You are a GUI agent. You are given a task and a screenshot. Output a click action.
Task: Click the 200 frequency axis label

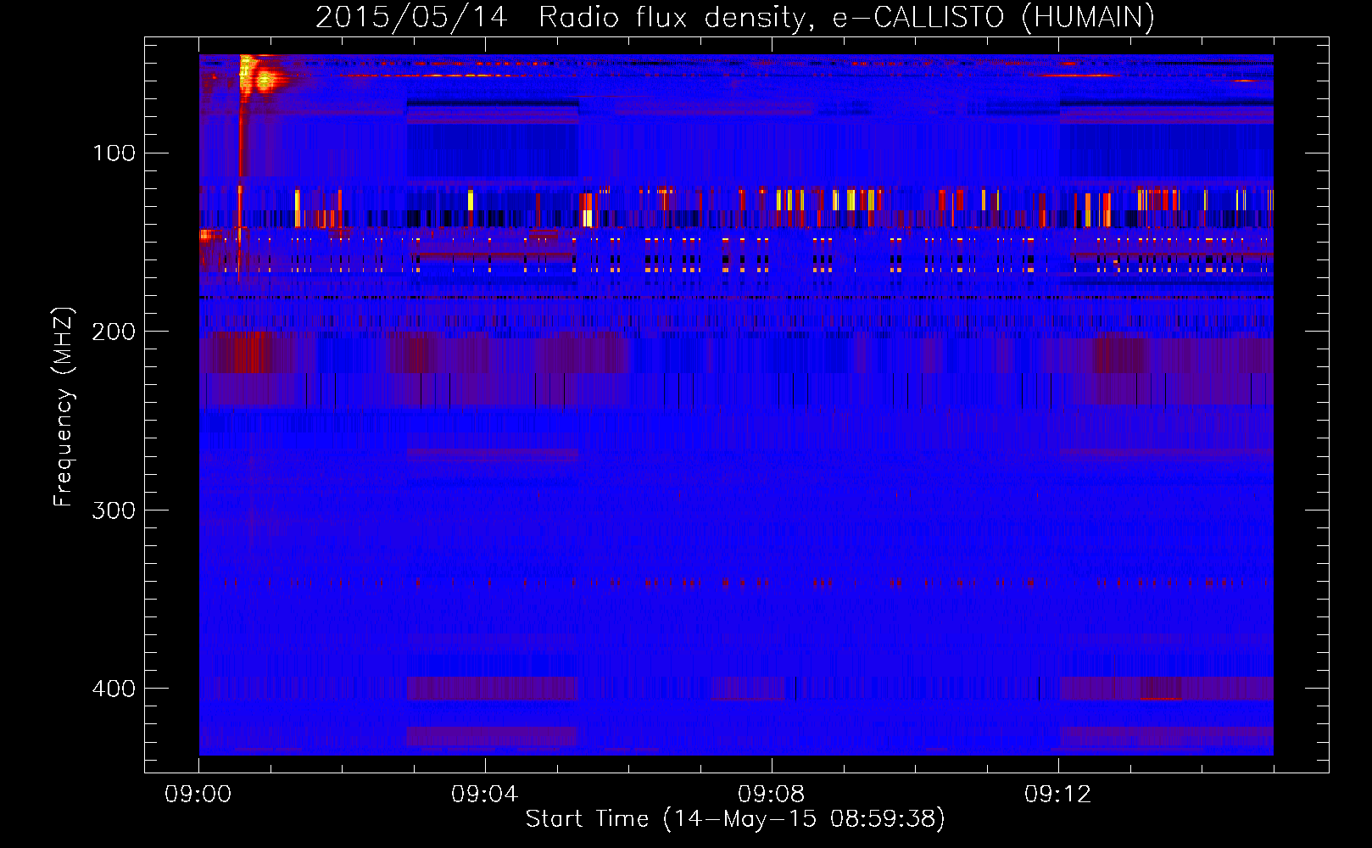click(x=114, y=332)
